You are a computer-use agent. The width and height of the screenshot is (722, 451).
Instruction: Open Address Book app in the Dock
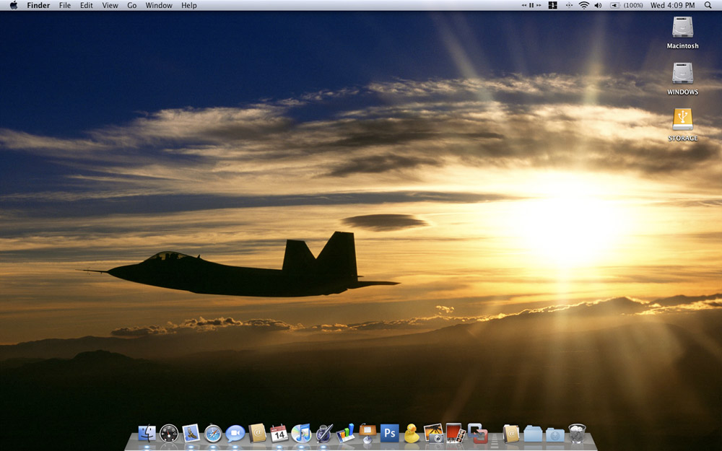pyautogui.click(x=258, y=433)
